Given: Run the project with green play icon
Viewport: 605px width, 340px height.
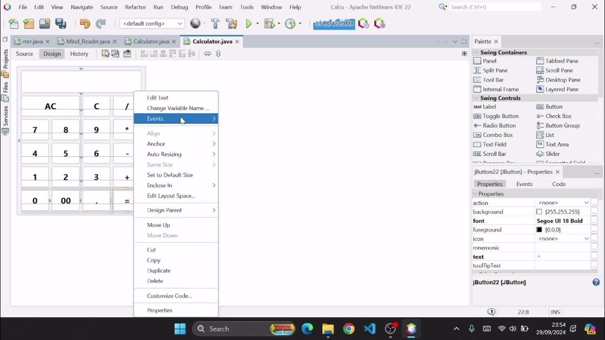Looking at the screenshot, I should [x=249, y=24].
